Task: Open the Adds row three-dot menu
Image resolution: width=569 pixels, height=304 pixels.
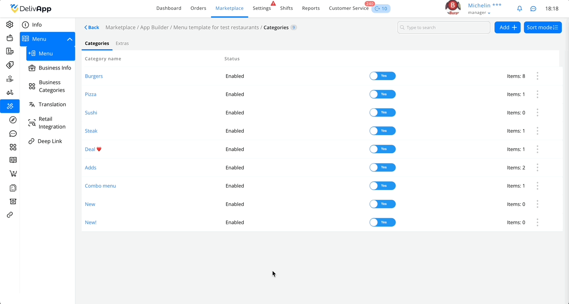Action: (x=538, y=168)
